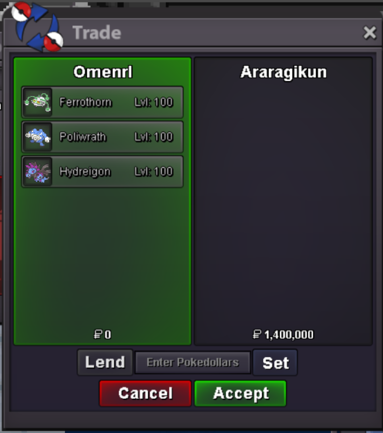Cancel the trade
This screenshot has height=433, width=383.
click(x=145, y=393)
